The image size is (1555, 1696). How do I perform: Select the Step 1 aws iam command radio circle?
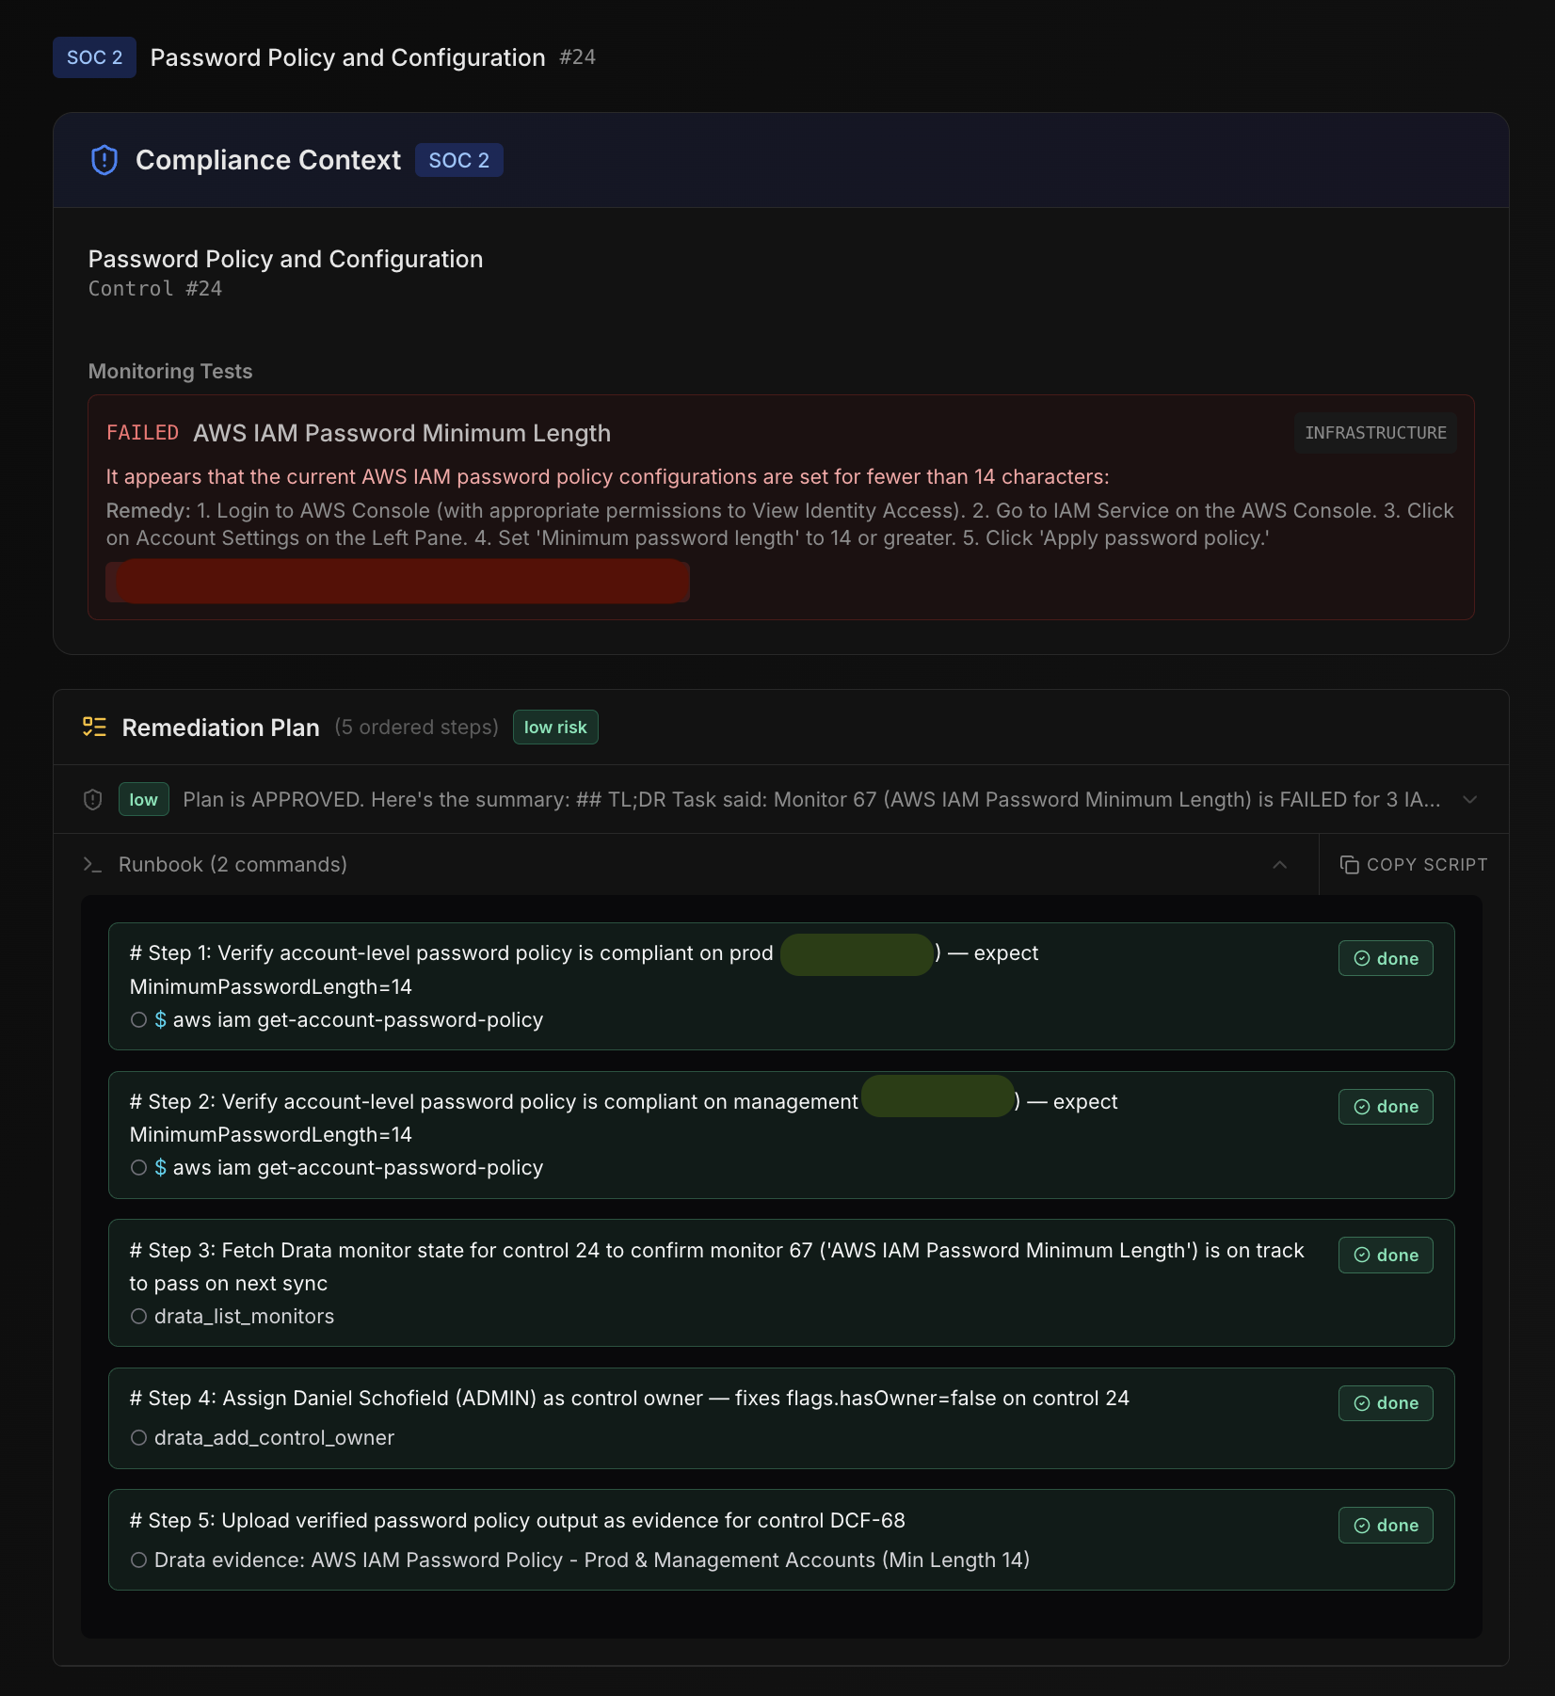click(138, 1019)
